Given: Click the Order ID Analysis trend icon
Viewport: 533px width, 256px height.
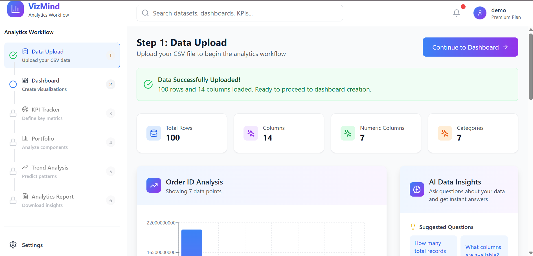Looking at the screenshot, I should point(154,185).
